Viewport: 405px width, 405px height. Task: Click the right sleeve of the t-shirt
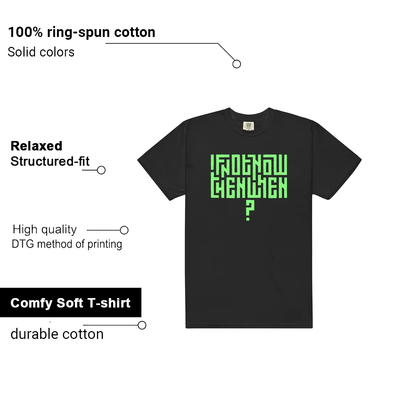(336, 160)
